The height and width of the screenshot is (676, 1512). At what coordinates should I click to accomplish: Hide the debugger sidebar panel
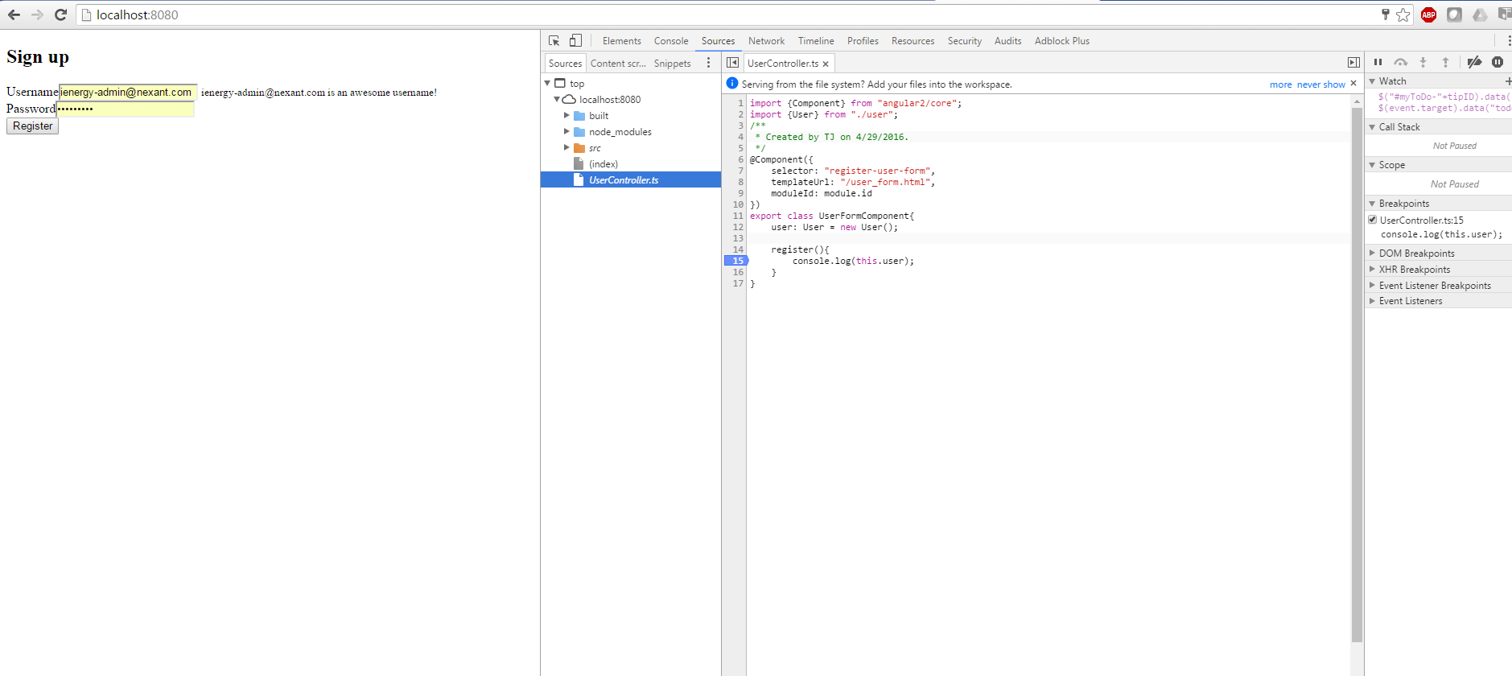pos(1353,62)
